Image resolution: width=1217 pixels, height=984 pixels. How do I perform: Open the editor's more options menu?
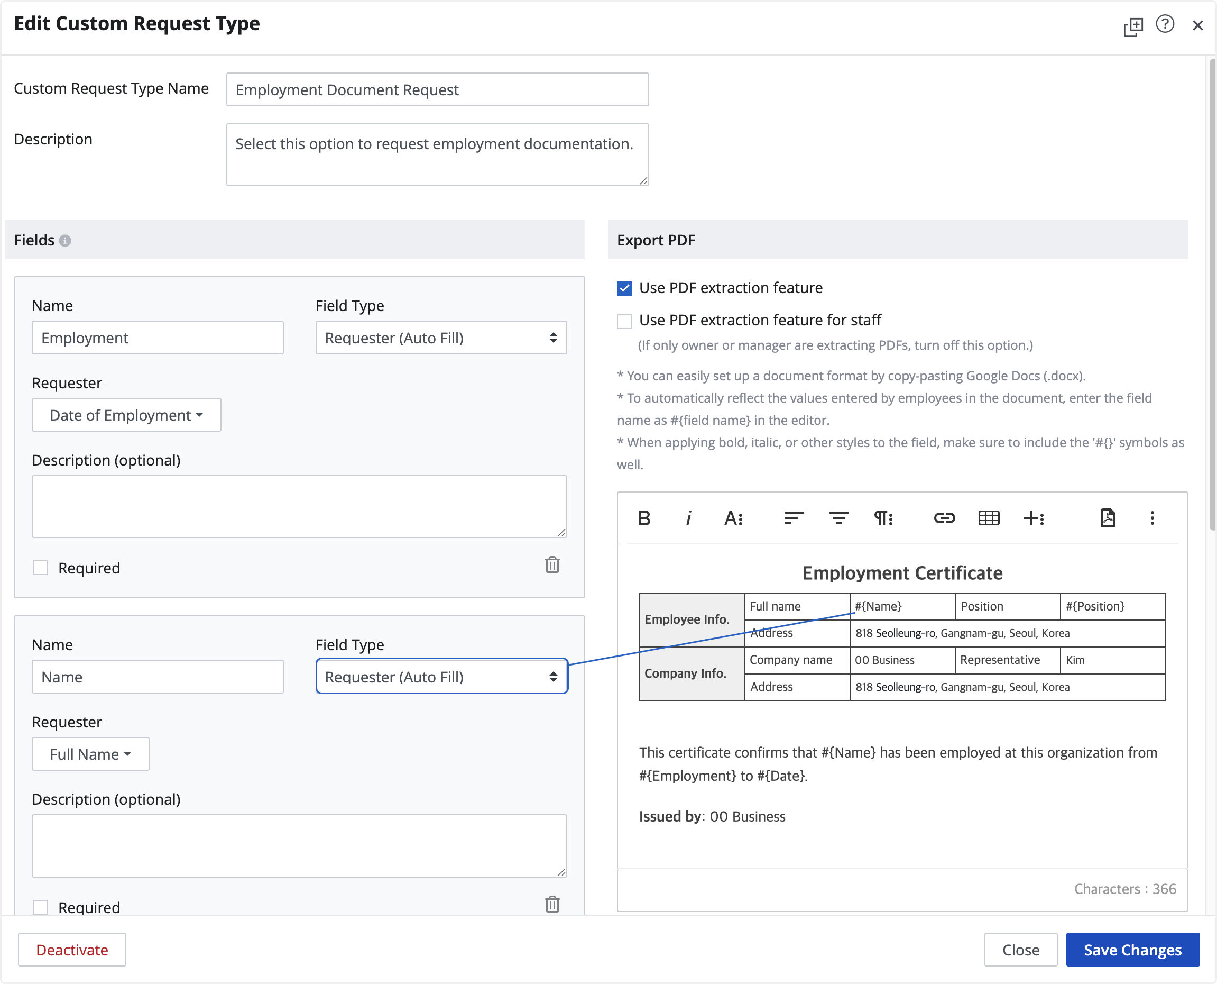pos(1152,518)
